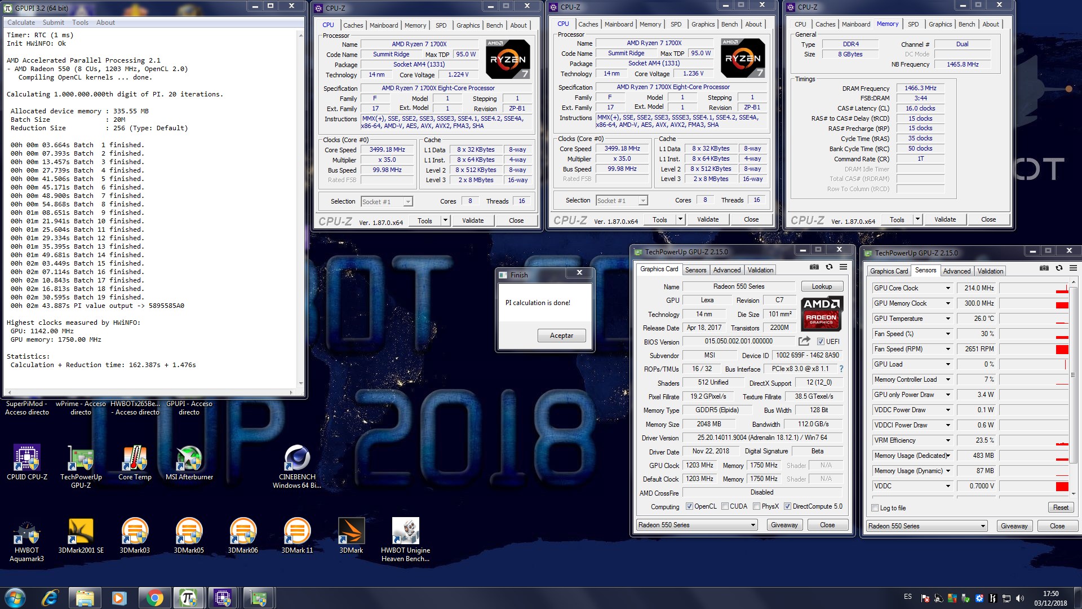Open Internet Explorer from the taskbar
The width and height of the screenshot is (1082, 609).
[x=50, y=597]
